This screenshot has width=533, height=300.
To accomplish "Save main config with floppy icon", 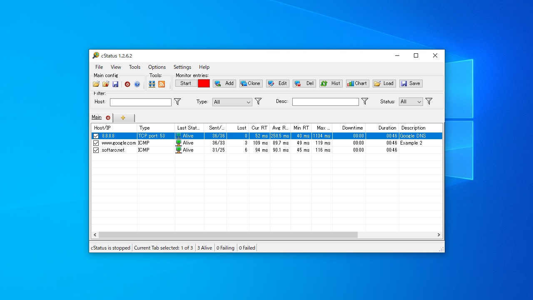I will click(x=115, y=84).
